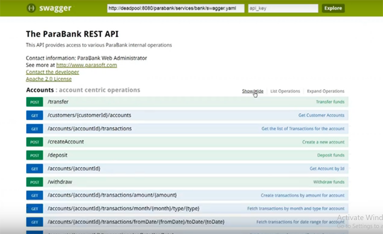The image size is (383, 234).
Task: Expand transactions/month/{month}/type/{type} endpoint
Action: pyautogui.click(x=124, y=209)
